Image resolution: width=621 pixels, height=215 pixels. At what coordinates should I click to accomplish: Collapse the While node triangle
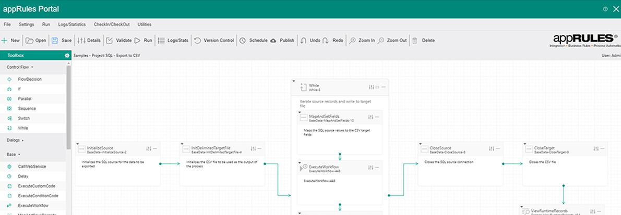pyautogui.click(x=294, y=81)
